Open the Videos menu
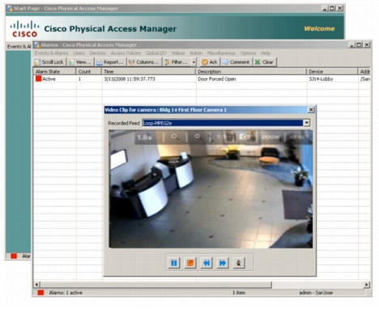 [x=178, y=53]
